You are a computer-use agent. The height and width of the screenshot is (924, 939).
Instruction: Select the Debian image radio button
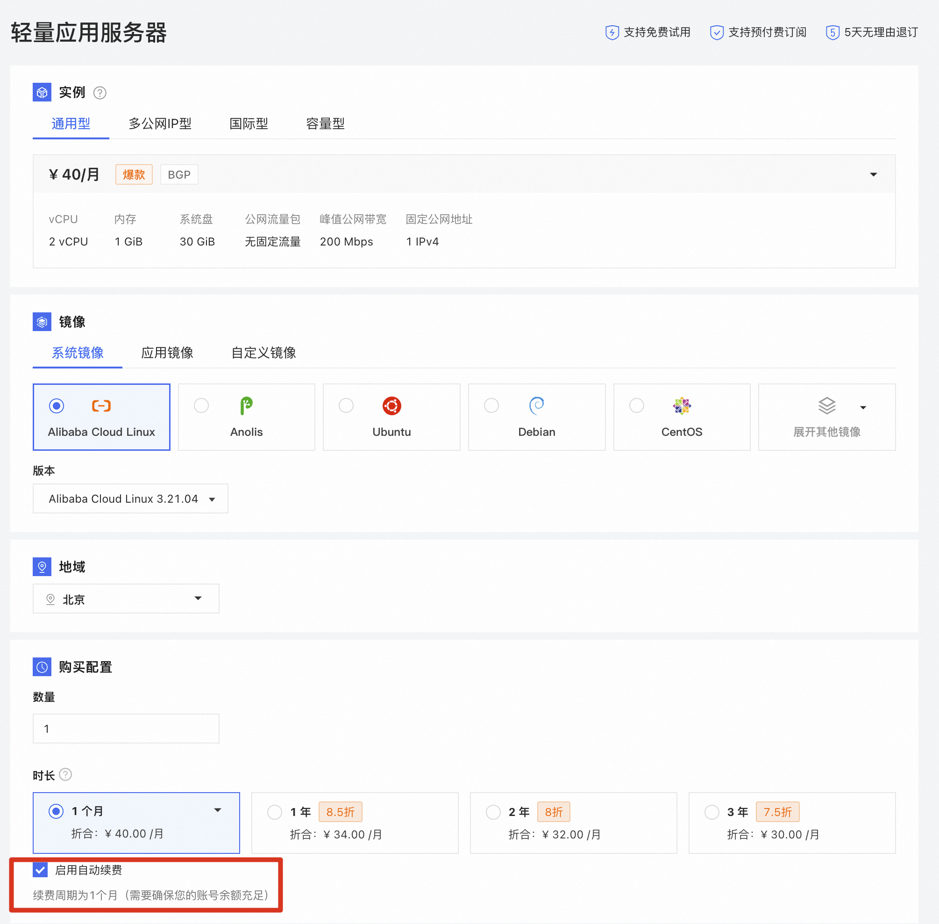pyautogui.click(x=491, y=405)
